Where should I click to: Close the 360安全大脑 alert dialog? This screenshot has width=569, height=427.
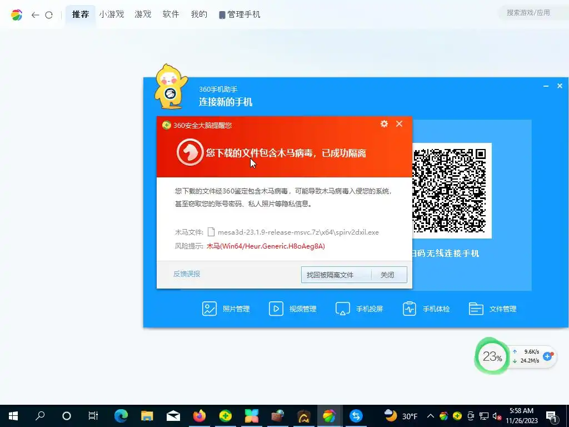399,124
